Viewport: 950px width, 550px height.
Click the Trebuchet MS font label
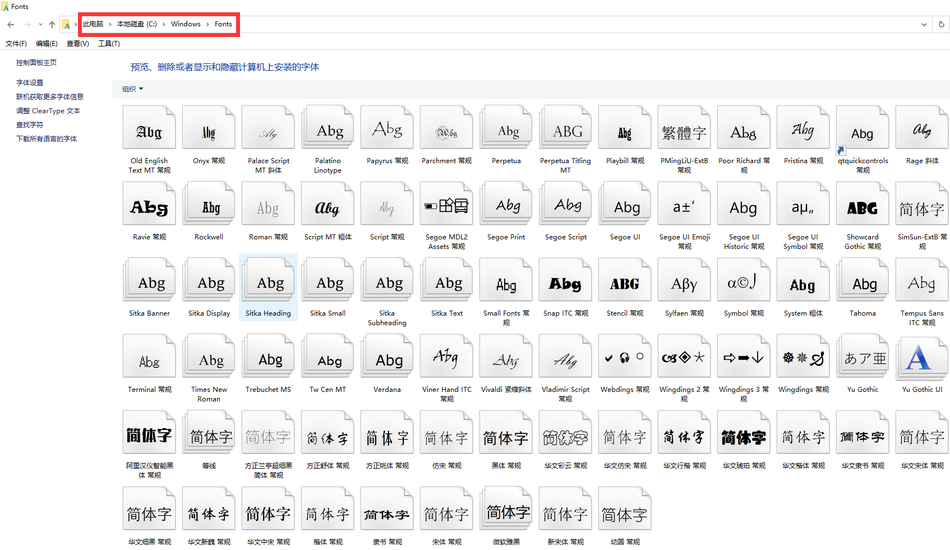tap(268, 390)
